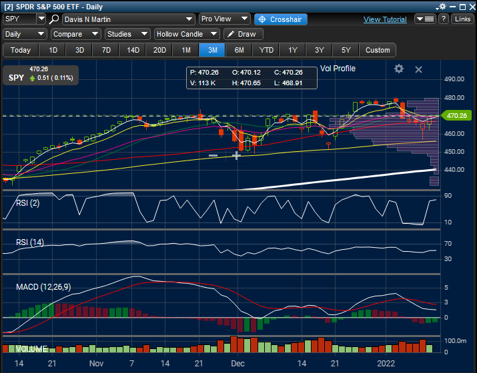Select the 3M range tab
This screenshot has height=373, width=477.
(x=212, y=50)
